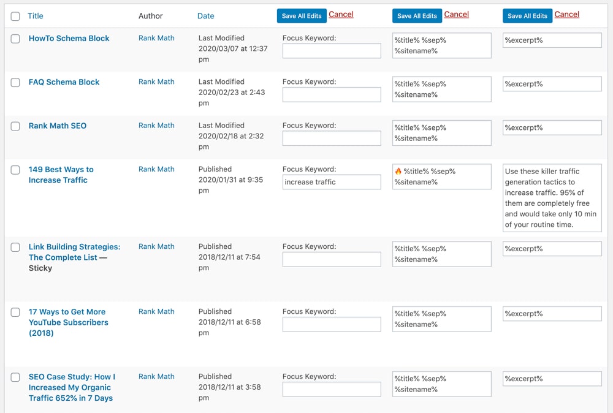The width and height of the screenshot is (613, 413).
Task: Click Rank Math author on HowTo Schema row
Action: point(156,38)
